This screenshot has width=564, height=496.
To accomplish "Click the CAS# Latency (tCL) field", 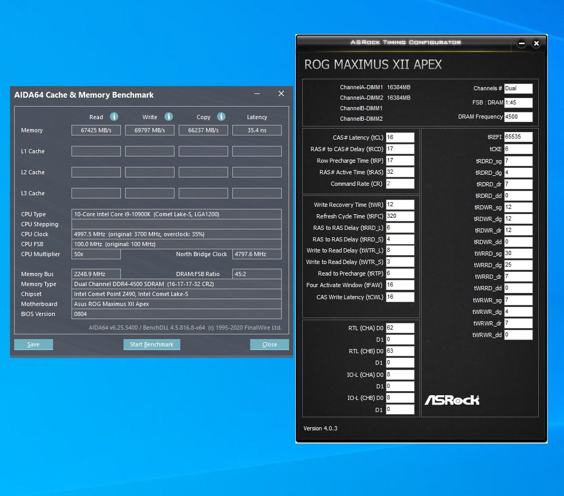I will tap(400, 138).
